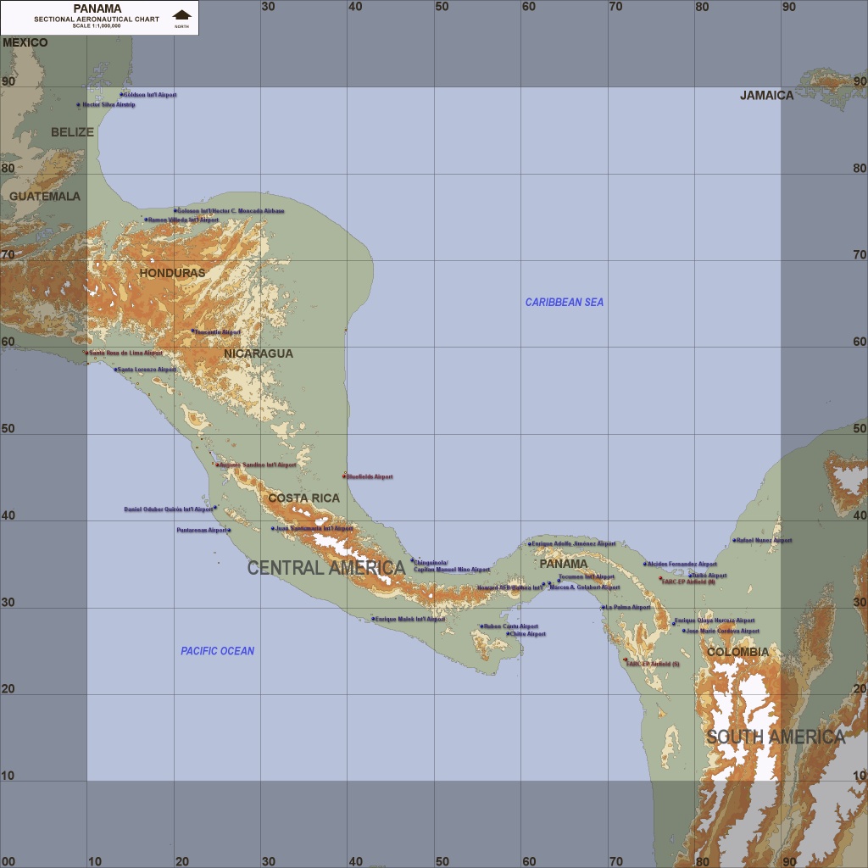Click the COLOMBIA country label
The height and width of the screenshot is (868, 868).
(737, 652)
